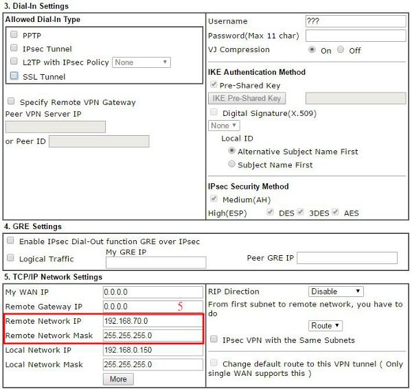Check Enable IPsec Dial-Out function GRE over IPsec

click(10, 240)
